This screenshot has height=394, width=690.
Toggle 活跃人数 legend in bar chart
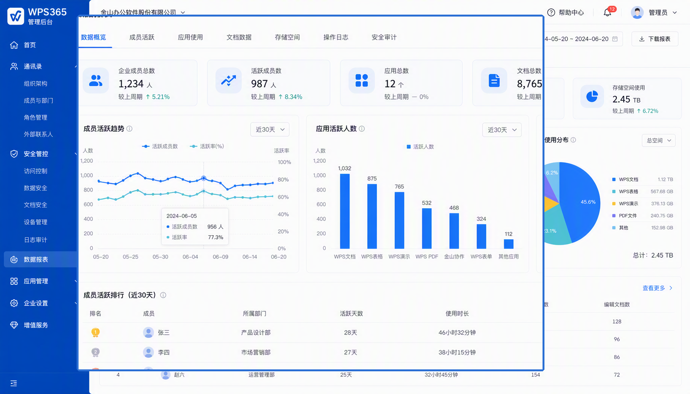pos(420,147)
